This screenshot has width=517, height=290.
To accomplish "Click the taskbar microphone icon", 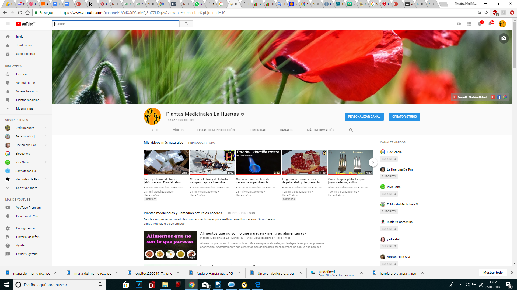I will click(100, 285).
